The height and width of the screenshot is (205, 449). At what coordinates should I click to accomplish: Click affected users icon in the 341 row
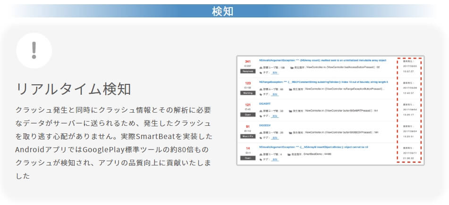261,67
